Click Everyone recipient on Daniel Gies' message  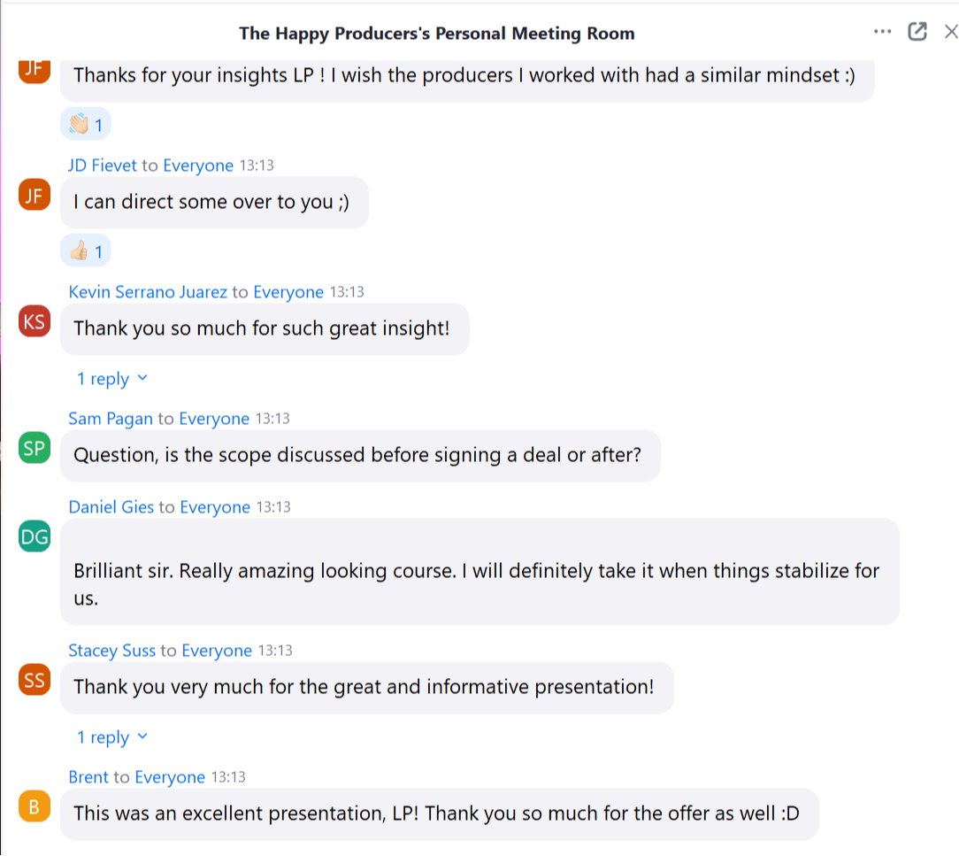[x=215, y=507]
